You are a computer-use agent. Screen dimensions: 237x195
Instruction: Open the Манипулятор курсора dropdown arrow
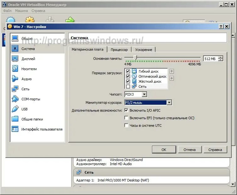pyautogui.click(x=169, y=103)
